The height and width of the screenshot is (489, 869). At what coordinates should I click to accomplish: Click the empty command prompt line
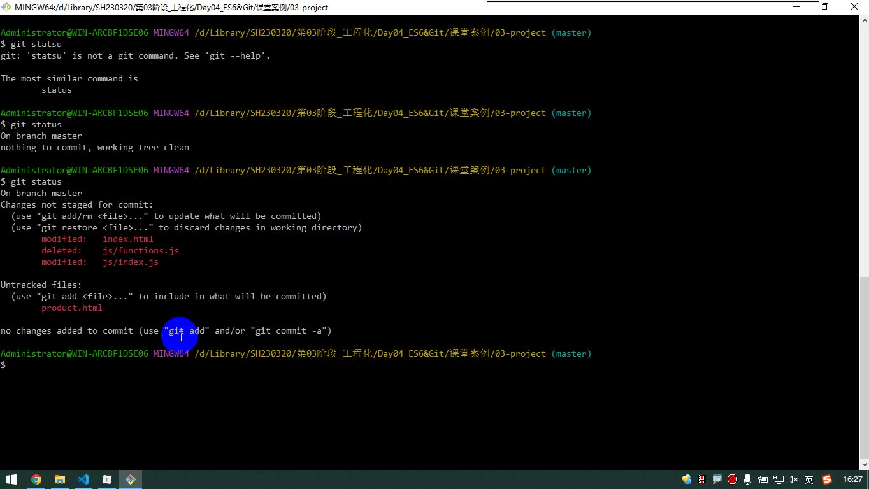coord(429,365)
